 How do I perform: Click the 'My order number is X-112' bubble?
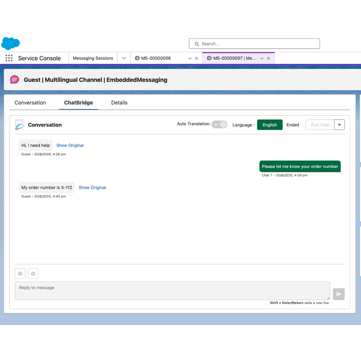pos(47,187)
